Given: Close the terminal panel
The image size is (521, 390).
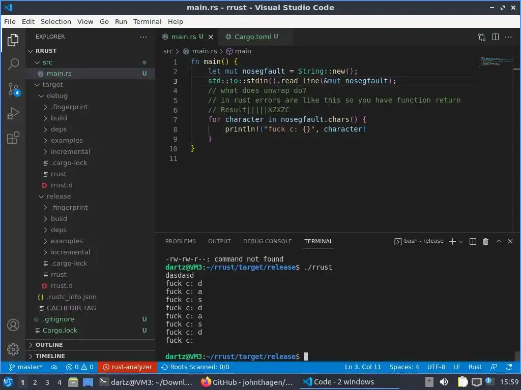Looking at the screenshot, I should point(510,241).
